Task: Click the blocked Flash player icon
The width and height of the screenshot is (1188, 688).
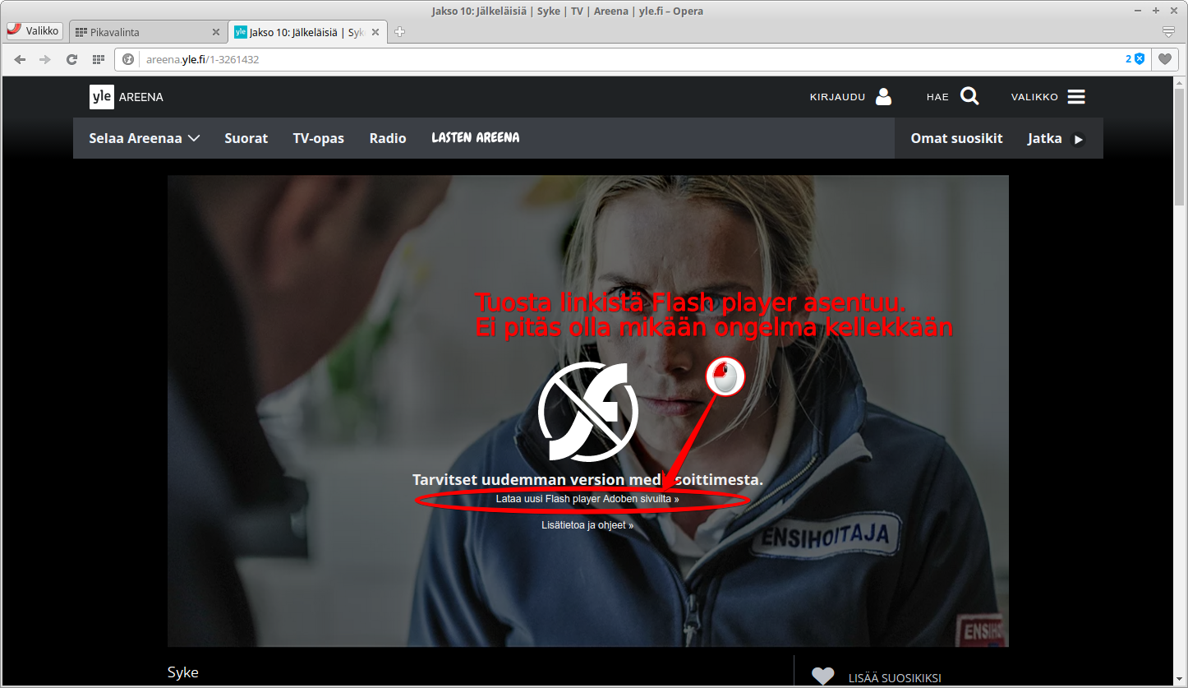Action: pyautogui.click(x=588, y=411)
